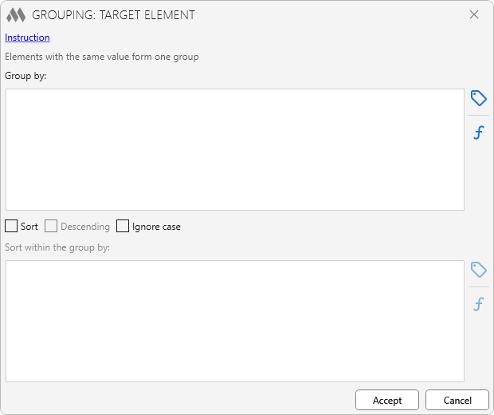Dismiss dialog with the Cancel button

coord(457,400)
